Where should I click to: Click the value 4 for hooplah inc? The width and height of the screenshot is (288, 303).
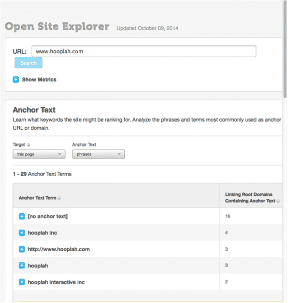(x=227, y=233)
